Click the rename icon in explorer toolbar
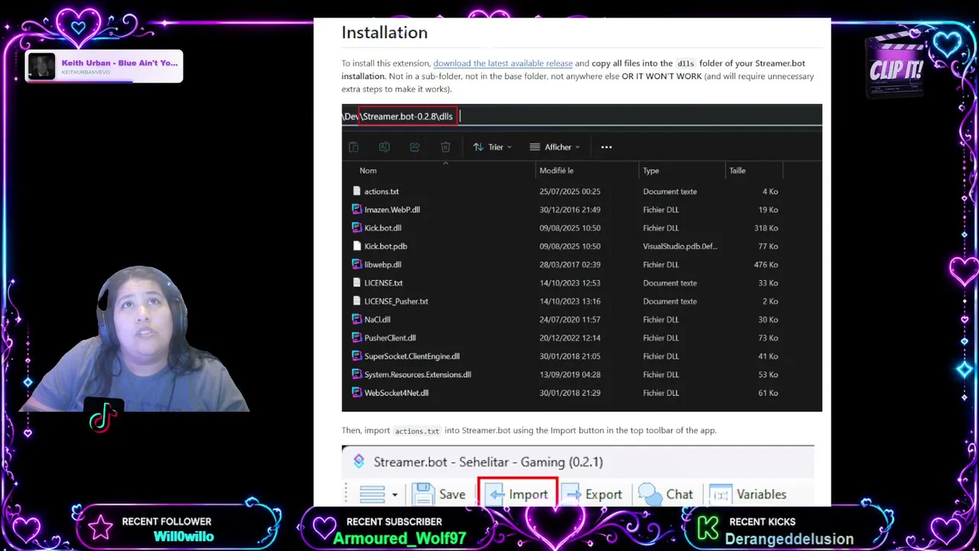 click(384, 147)
